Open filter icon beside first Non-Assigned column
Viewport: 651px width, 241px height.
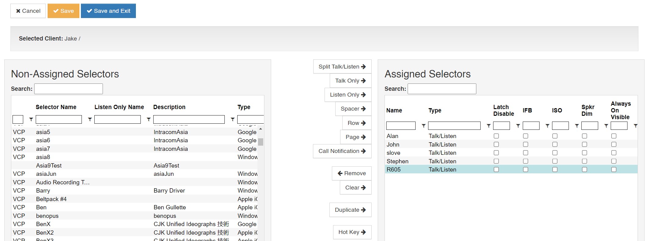click(x=31, y=119)
